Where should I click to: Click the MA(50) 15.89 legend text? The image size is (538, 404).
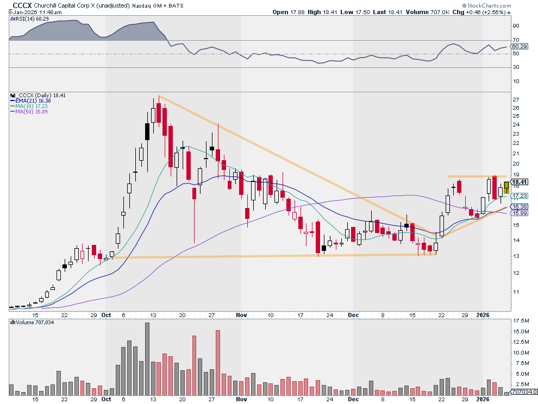click(31, 112)
